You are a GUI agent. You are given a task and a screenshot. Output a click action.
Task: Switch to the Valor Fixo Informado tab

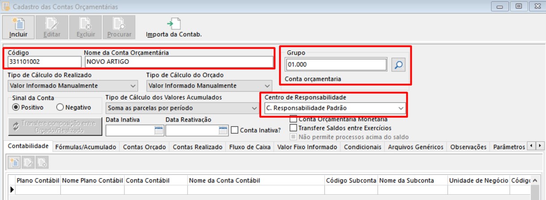pyautogui.click(x=307, y=147)
